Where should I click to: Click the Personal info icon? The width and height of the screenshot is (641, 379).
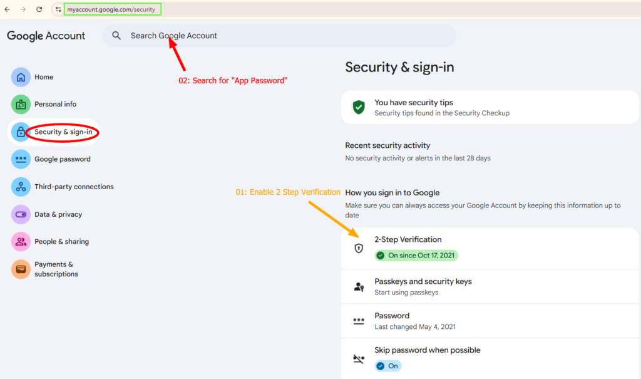click(21, 104)
